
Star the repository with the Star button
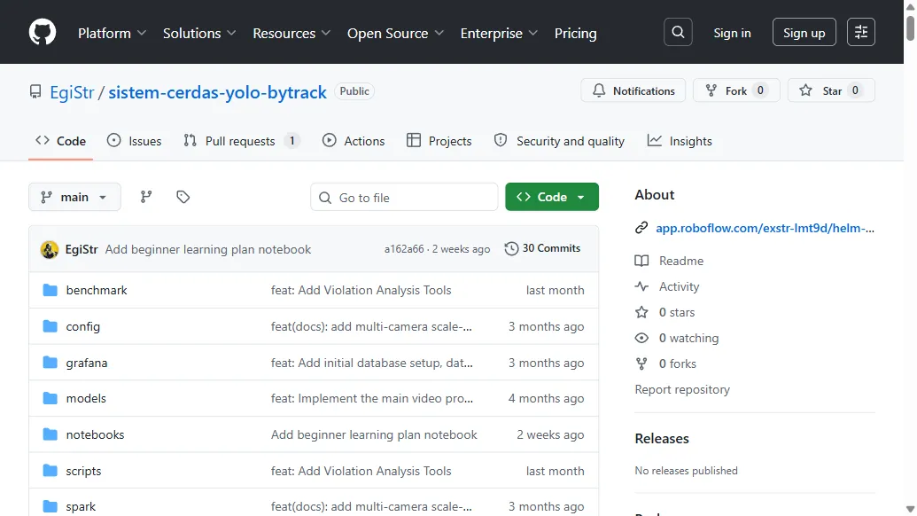831,90
